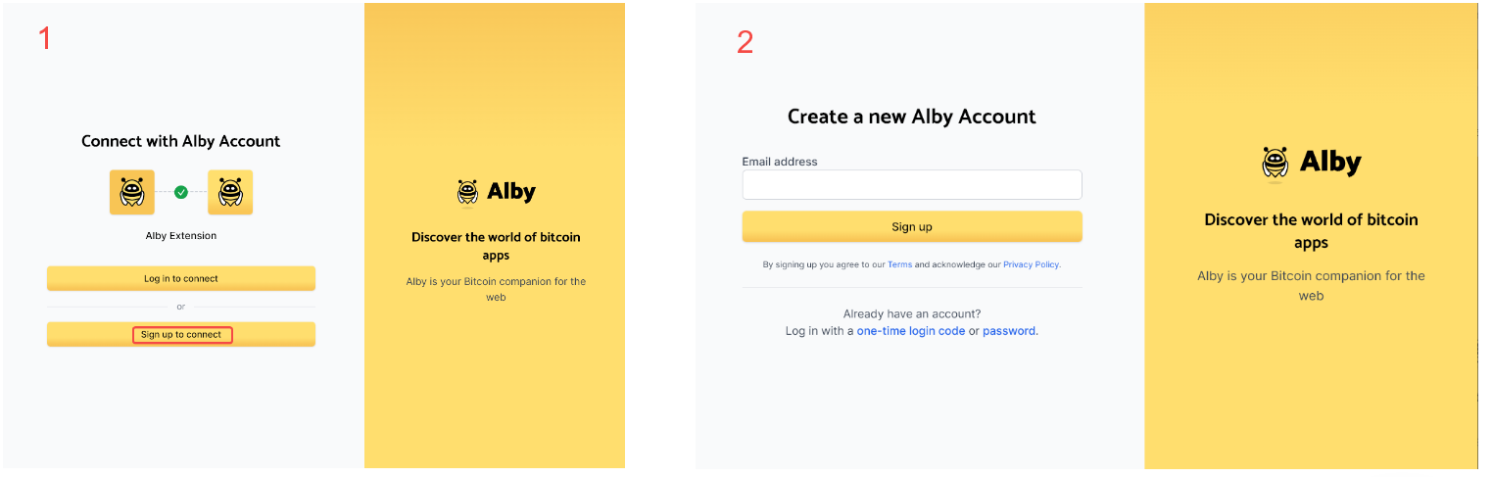Follow the one-time login code link
This screenshot has height=477, width=1492.
(911, 331)
